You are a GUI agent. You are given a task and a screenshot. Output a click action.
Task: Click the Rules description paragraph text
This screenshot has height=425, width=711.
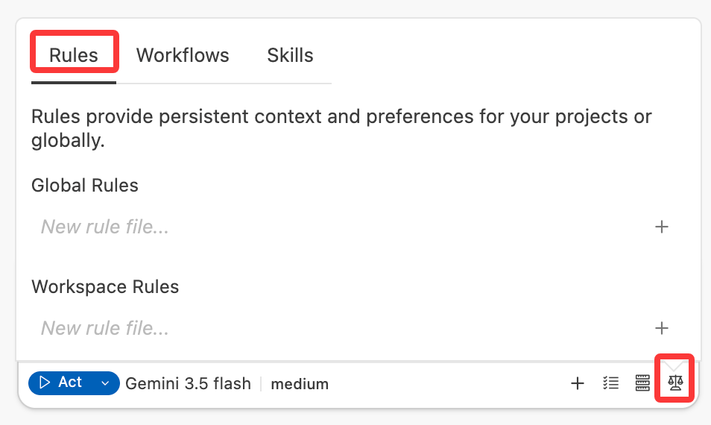click(341, 128)
